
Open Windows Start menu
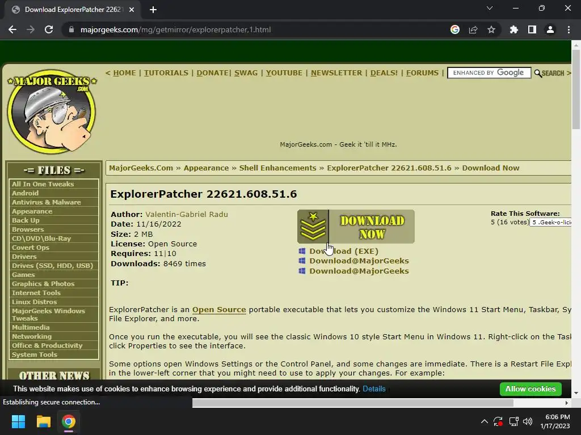click(18, 421)
